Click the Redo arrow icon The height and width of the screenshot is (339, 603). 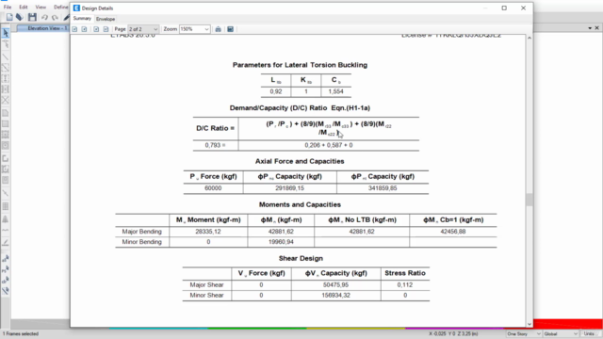pos(55,18)
